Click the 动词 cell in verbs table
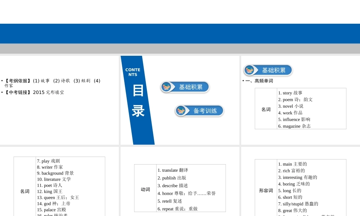This screenshot has height=216, width=360. (145, 189)
